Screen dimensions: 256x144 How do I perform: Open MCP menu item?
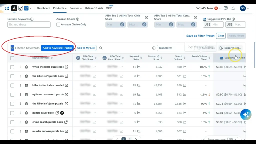click(x=109, y=8)
